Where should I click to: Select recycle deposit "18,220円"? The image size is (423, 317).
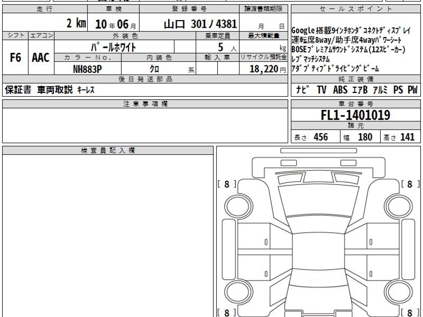(268, 69)
